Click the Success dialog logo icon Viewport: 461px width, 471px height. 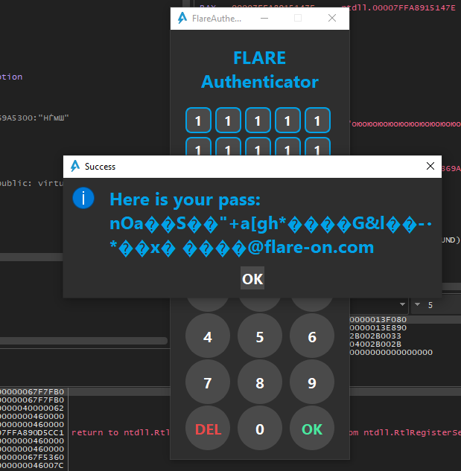pyautogui.click(x=75, y=166)
